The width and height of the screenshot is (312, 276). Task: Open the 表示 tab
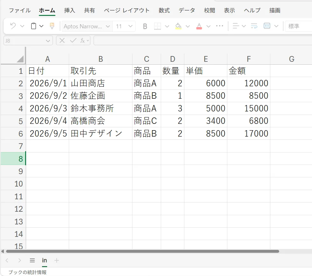click(x=230, y=11)
